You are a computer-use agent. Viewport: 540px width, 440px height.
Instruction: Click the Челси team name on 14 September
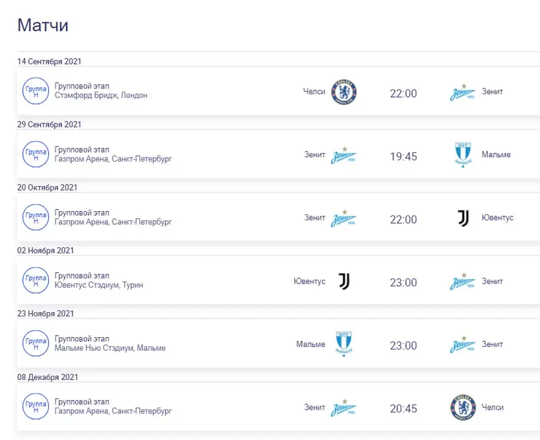tap(314, 92)
